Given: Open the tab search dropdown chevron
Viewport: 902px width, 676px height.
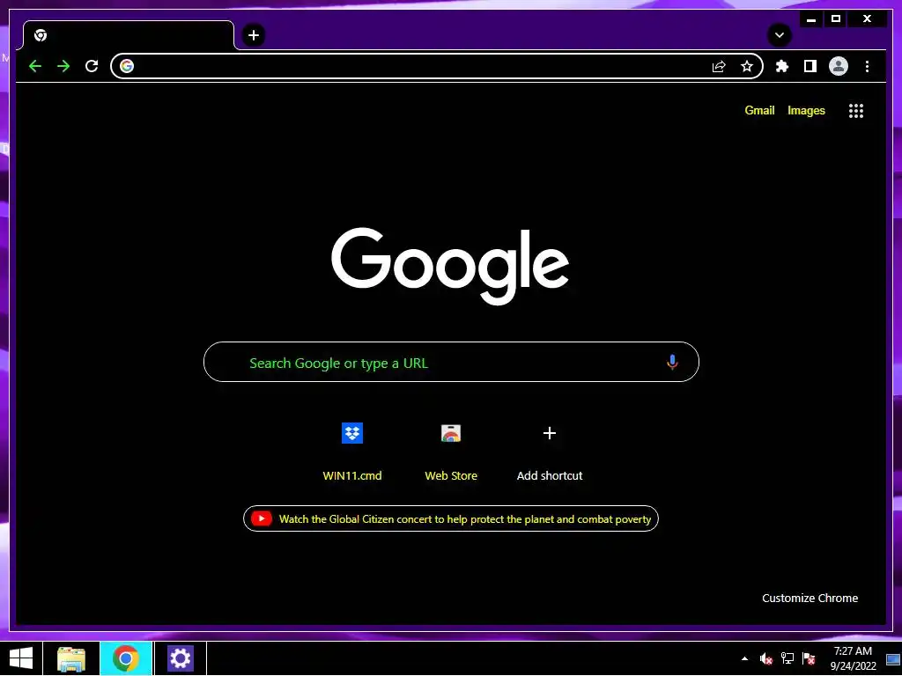Looking at the screenshot, I should click(x=780, y=35).
